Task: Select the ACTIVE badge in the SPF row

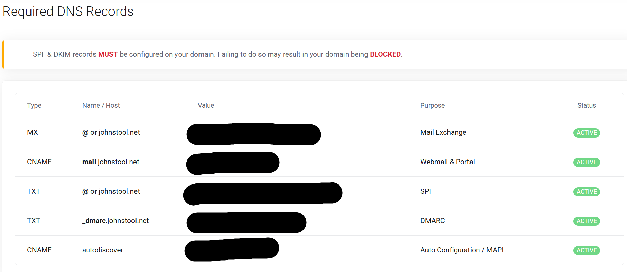Action: (x=586, y=192)
